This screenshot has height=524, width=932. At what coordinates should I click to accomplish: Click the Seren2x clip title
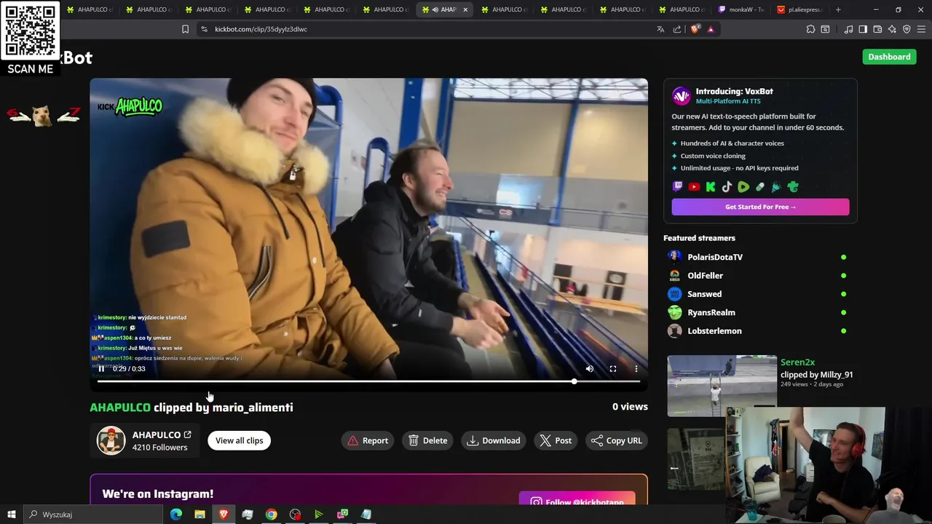coord(797,362)
